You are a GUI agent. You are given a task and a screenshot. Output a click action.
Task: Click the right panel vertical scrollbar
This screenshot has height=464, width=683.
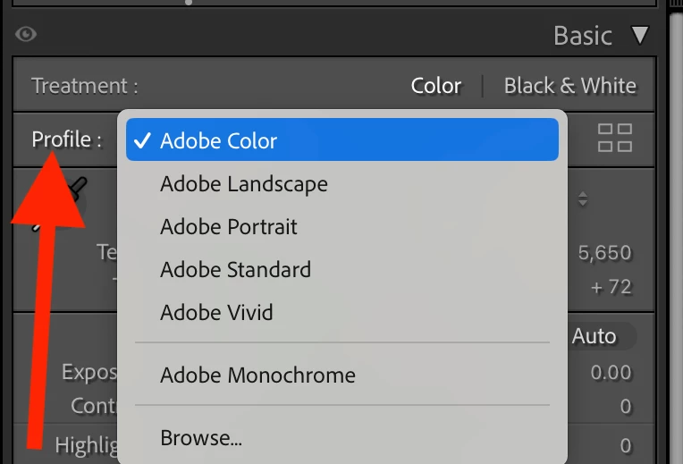(677, 232)
